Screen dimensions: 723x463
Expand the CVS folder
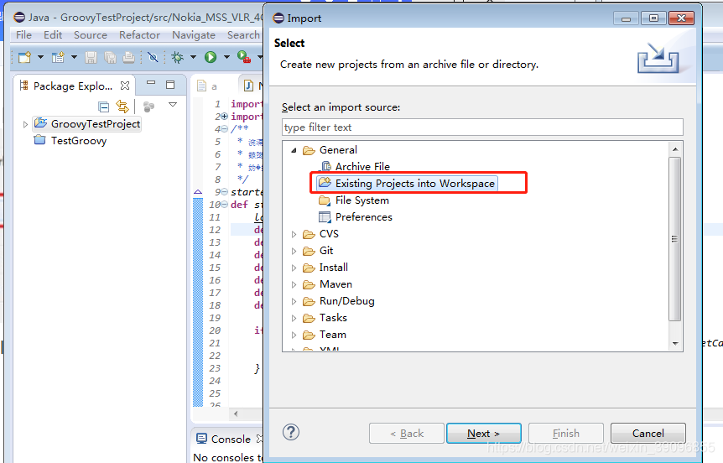(294, 234)
